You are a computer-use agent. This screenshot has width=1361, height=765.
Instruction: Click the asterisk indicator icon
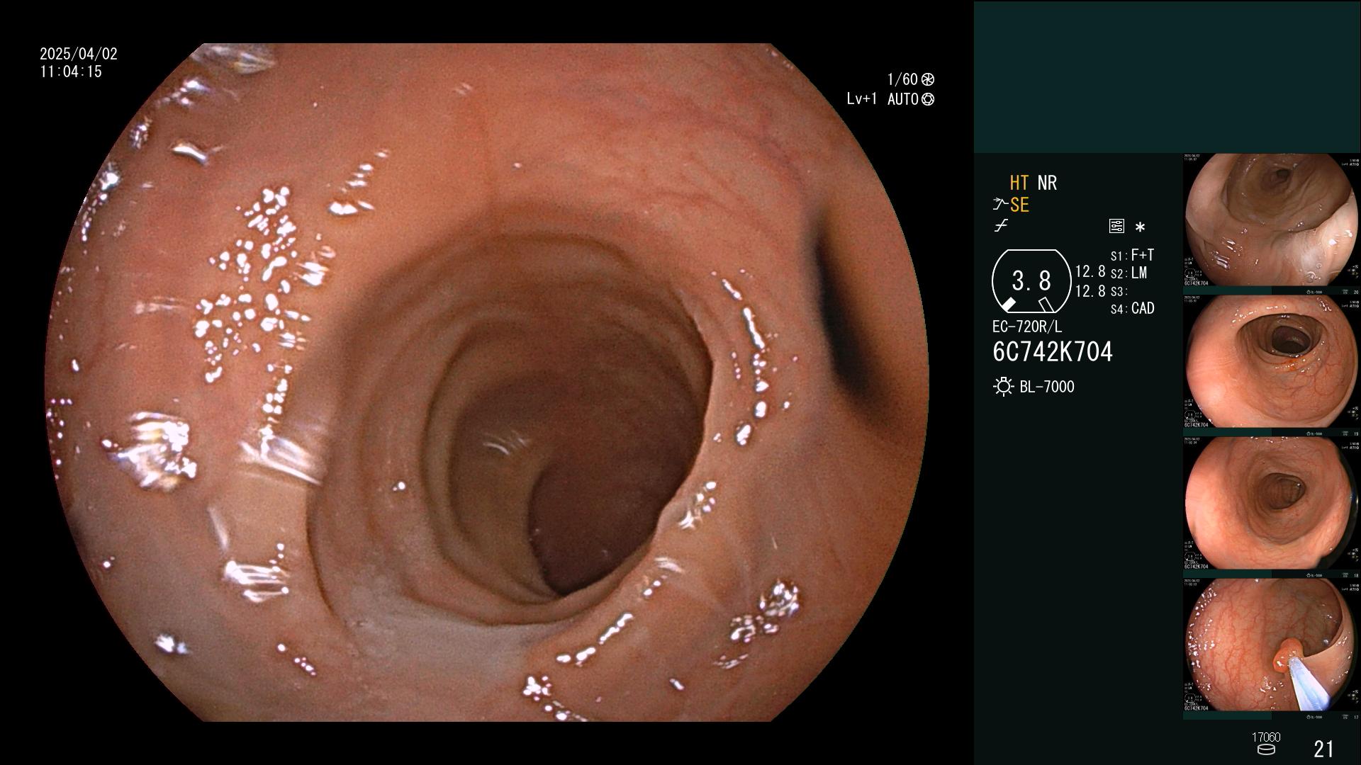(1140, 227)
